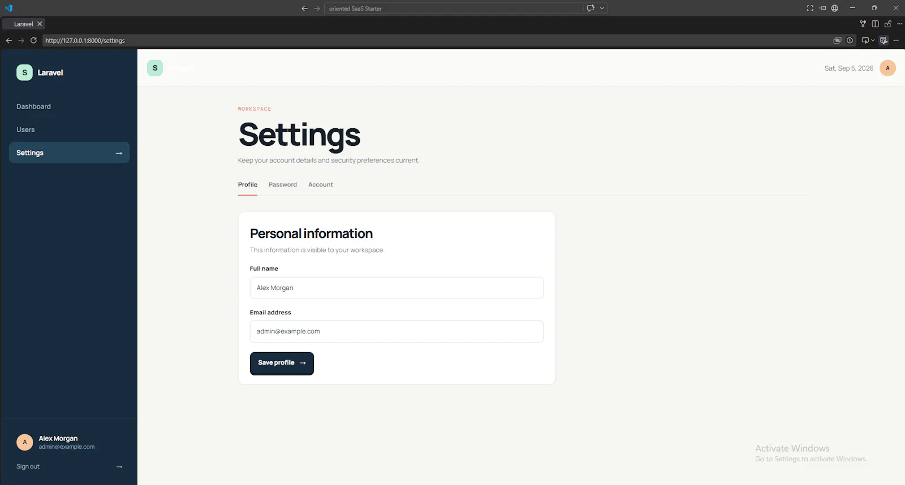
Task: Reload the embedded browser page
Action: click(33, 41)
